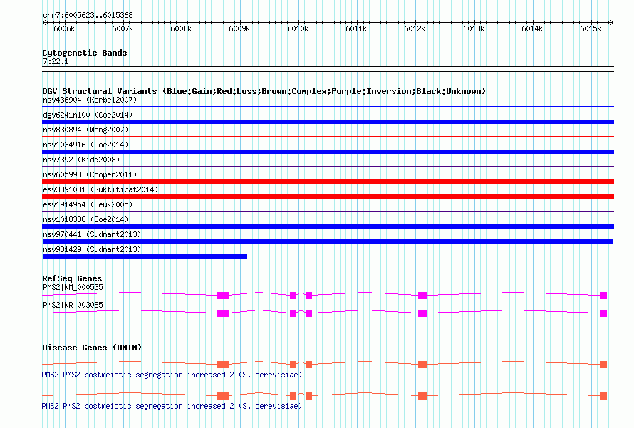
Task: Click the red loss bar of esv3891031
Action: point(328,197)
